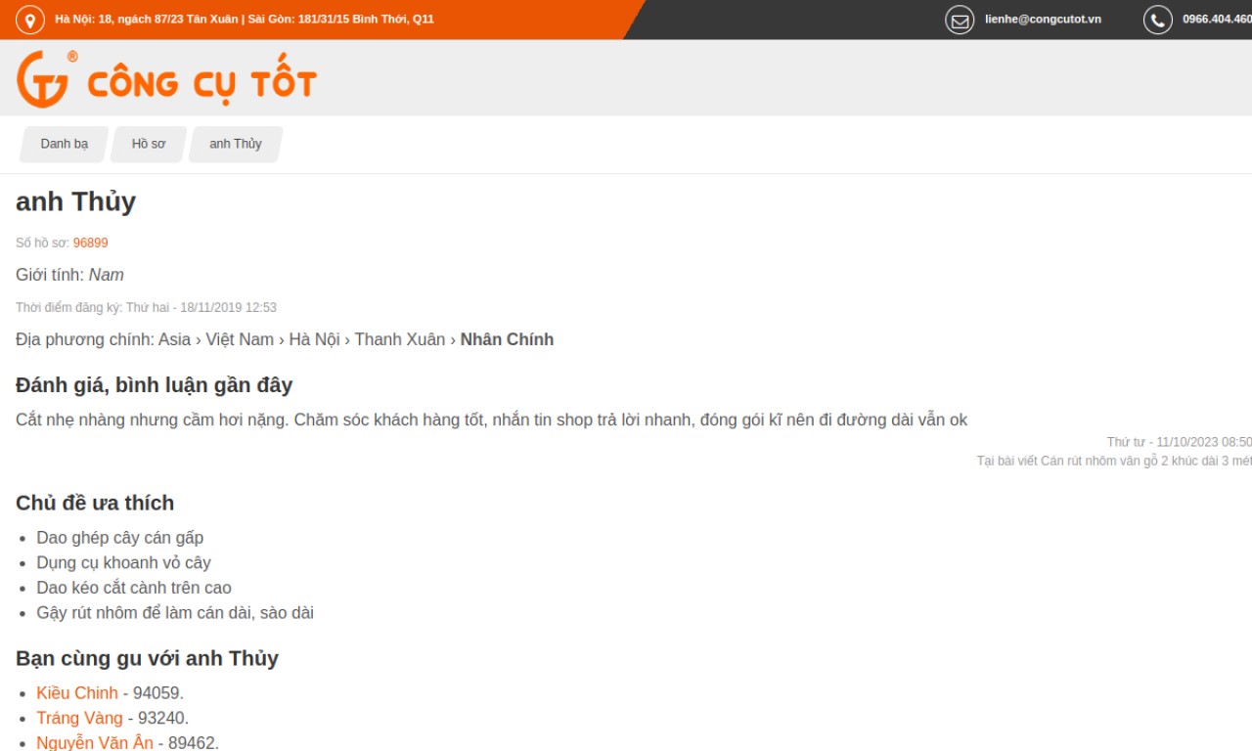Screen dimensions: 1252x751
Task: Click topic Dụng cụ khoanh vỏ cây
Action: 123,562
